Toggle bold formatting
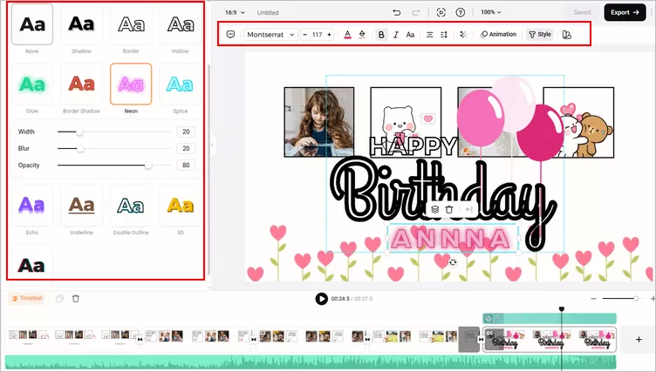 pos(381,34)
